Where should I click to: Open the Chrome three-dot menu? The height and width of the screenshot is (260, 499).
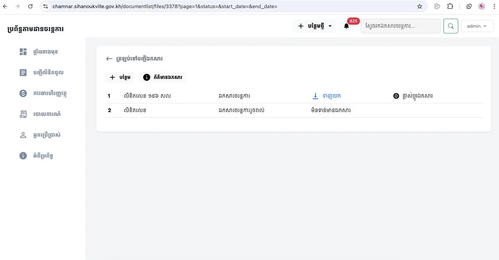494,6
